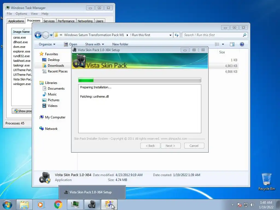Image resolution: width=280 pixels, height=210 pixels.
Task: Click New folder in Explorer toolbar
Action: pos(120,44)
